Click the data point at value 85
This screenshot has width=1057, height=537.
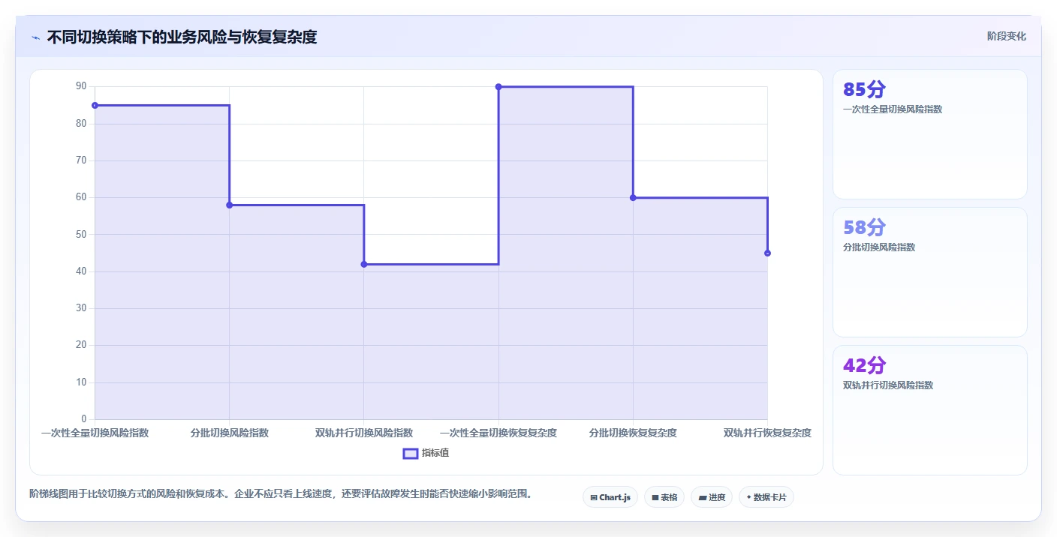[x=95, y=105]
